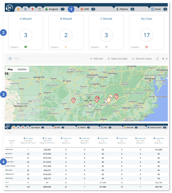The width and height of the screenshot is (172, 193).
Task: Click the Select record(s) button
Action: [117, 59]
